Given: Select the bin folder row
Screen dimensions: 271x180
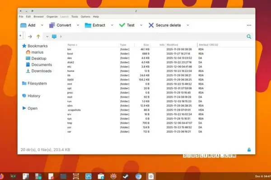Looking at the screenshot, I should click(160, 49).
